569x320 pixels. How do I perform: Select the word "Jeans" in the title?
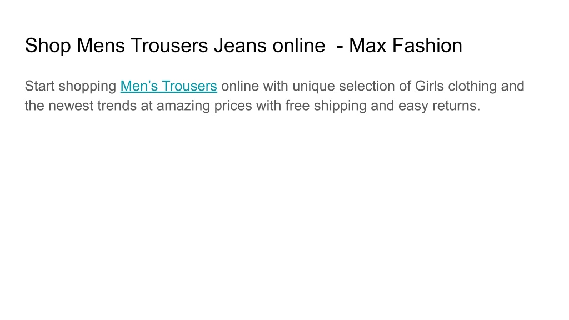[240, 46]
